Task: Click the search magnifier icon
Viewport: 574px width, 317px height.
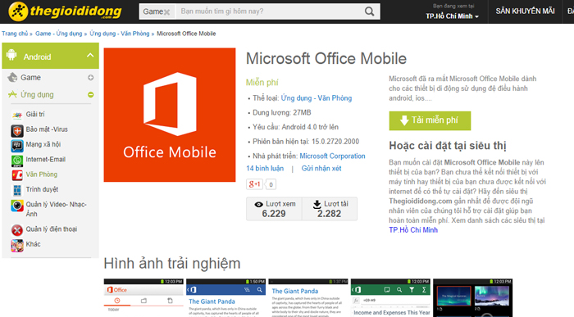Action: 369,11
